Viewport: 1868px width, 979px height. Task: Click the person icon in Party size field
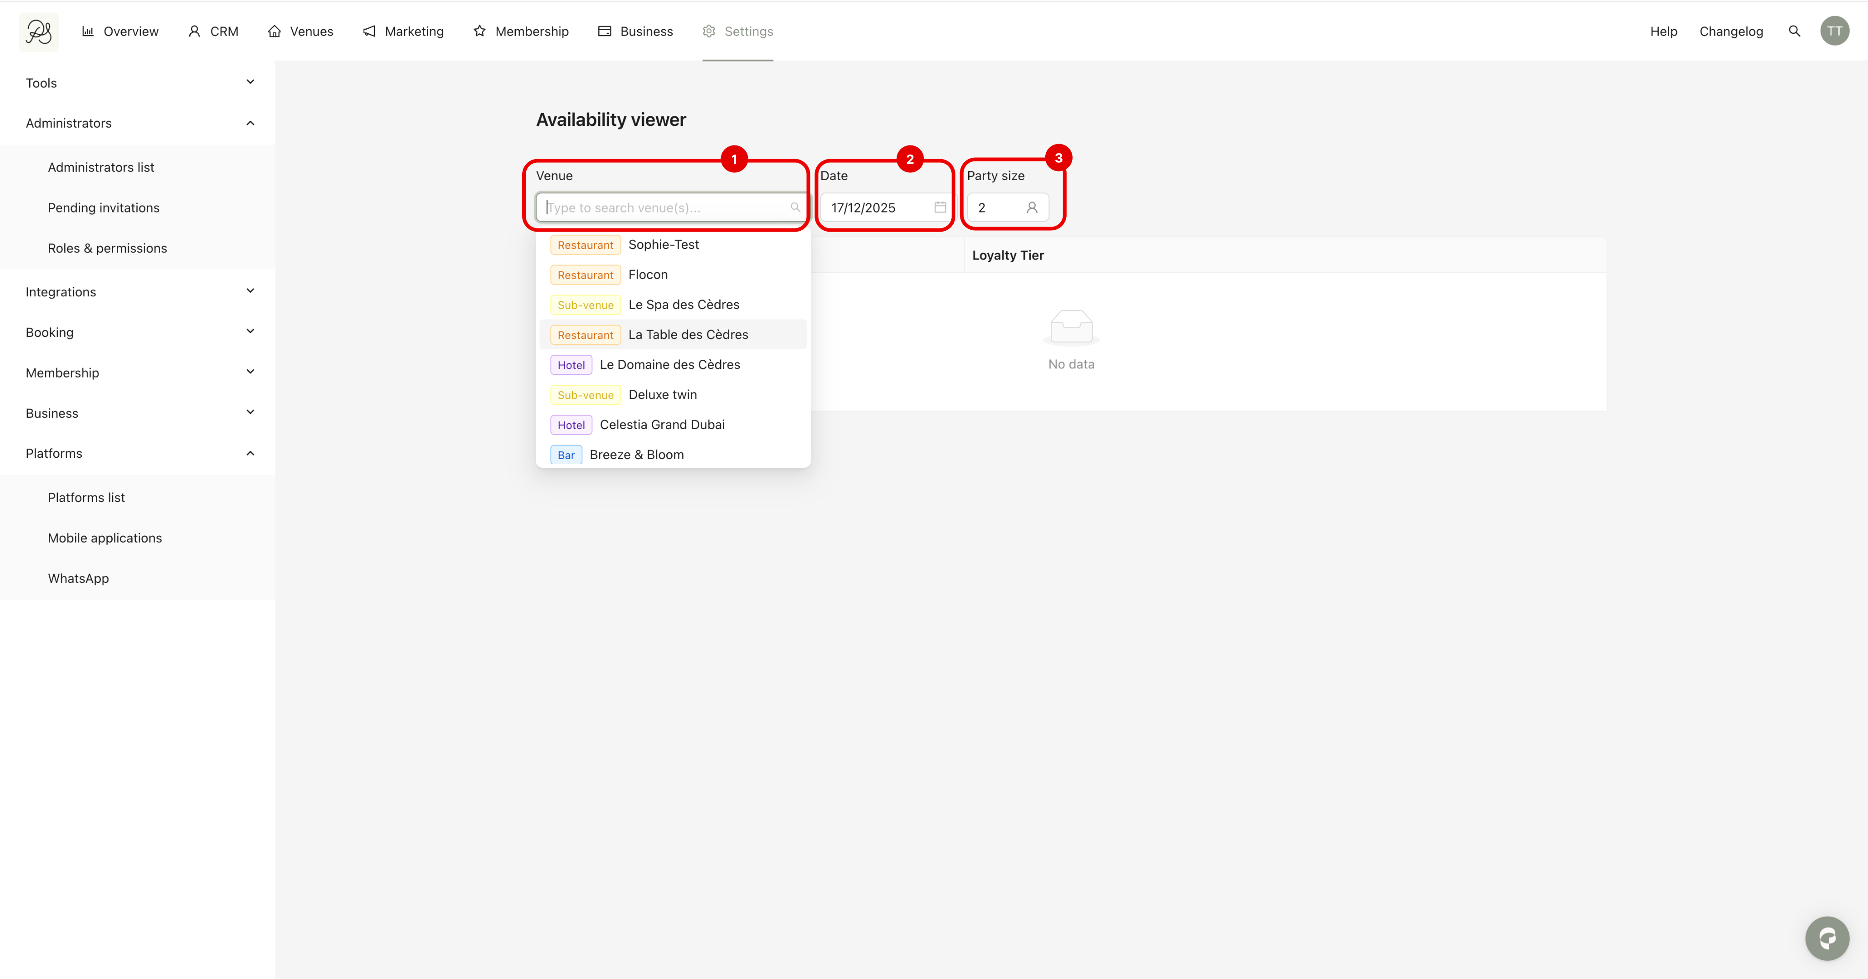(1031, 207)
